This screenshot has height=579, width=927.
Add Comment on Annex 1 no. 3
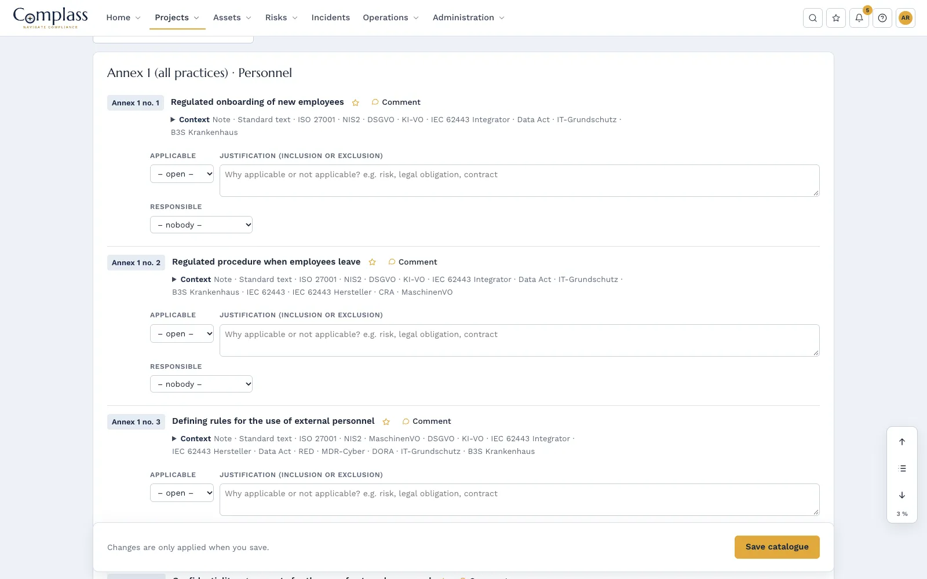tap(426, 422)
